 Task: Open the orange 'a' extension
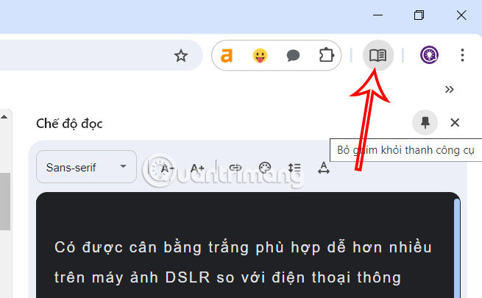pos(227,56)
